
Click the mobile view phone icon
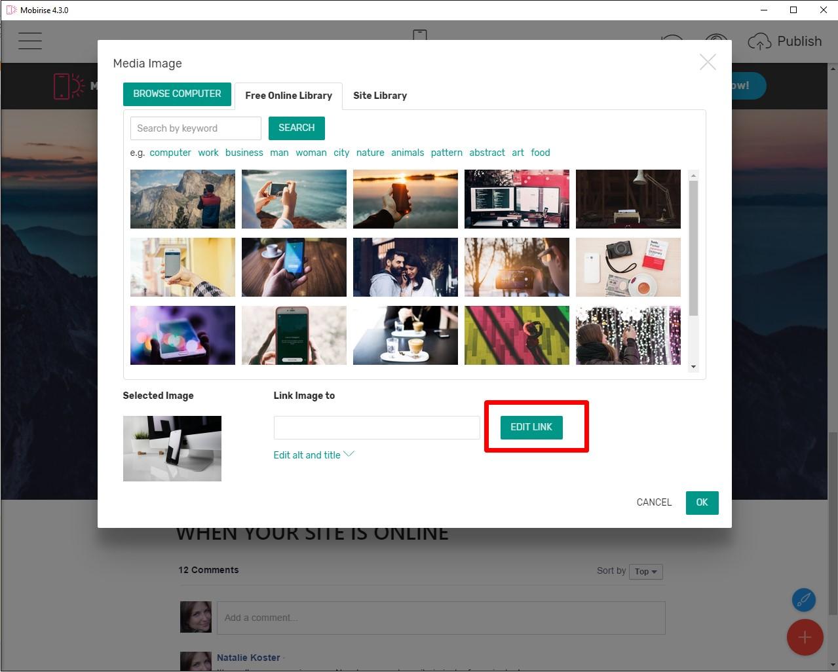coord(420,35)
